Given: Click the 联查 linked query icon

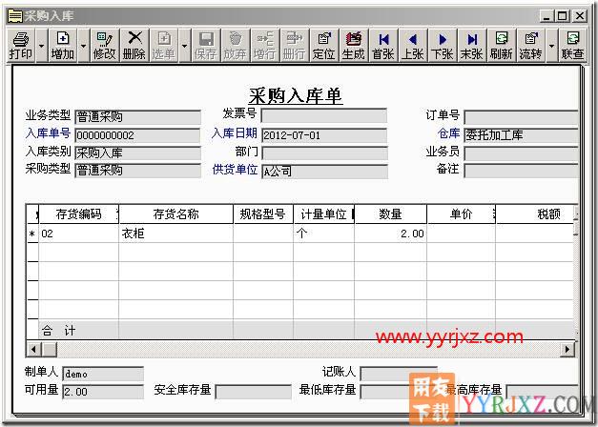Looking at the screenshot, I should (572, 46).
